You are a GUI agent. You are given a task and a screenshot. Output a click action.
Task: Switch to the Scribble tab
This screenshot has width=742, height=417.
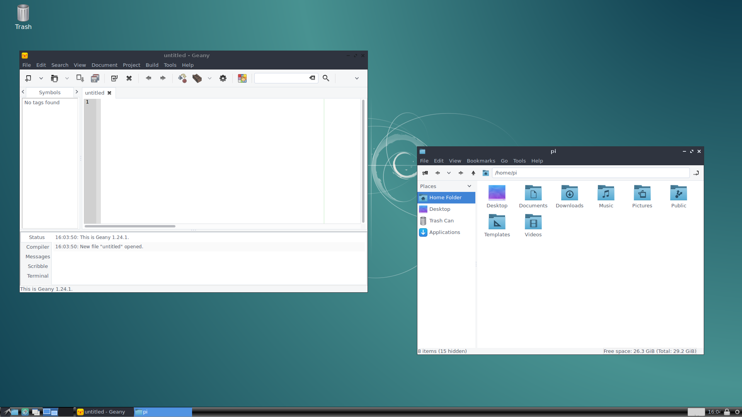(37, 266)
